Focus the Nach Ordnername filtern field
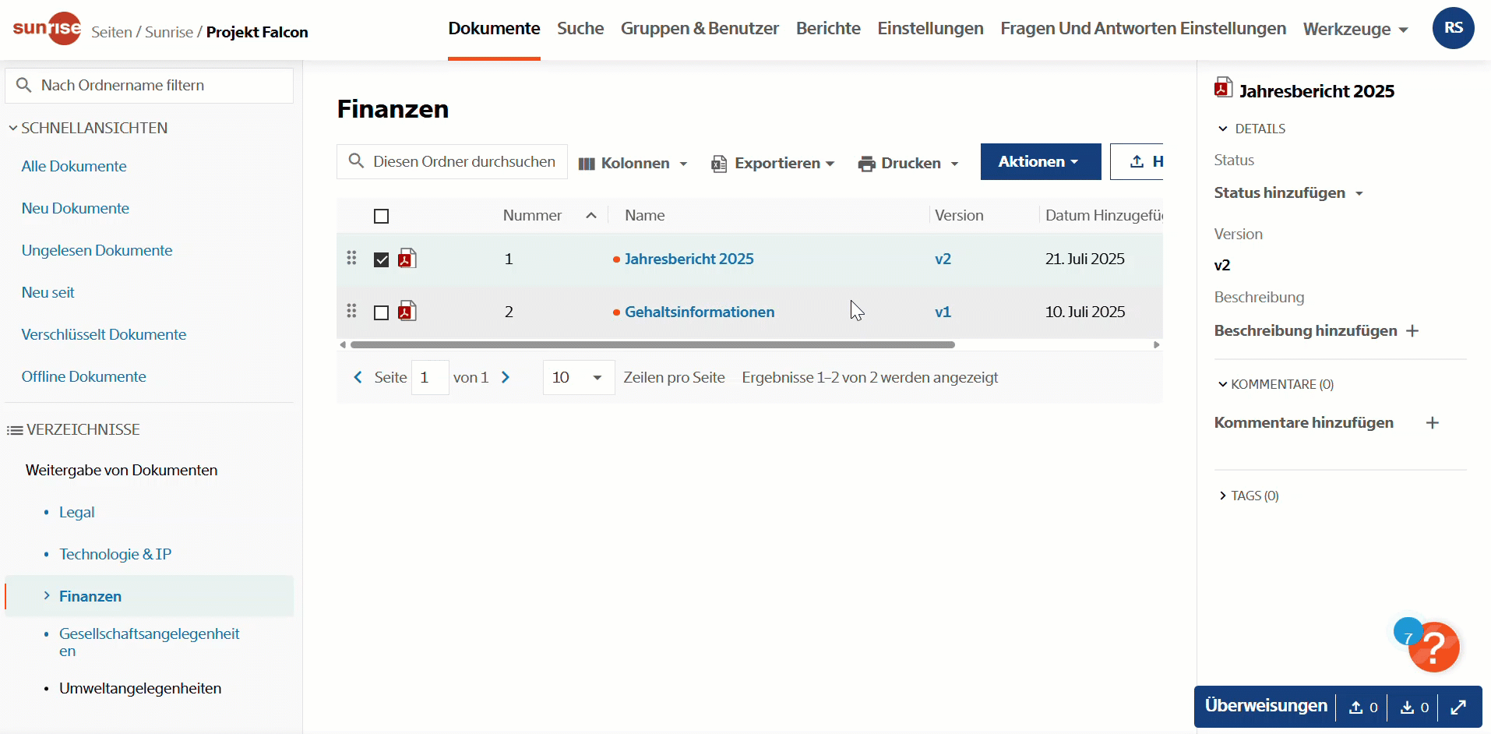 [x=149, y=85]
